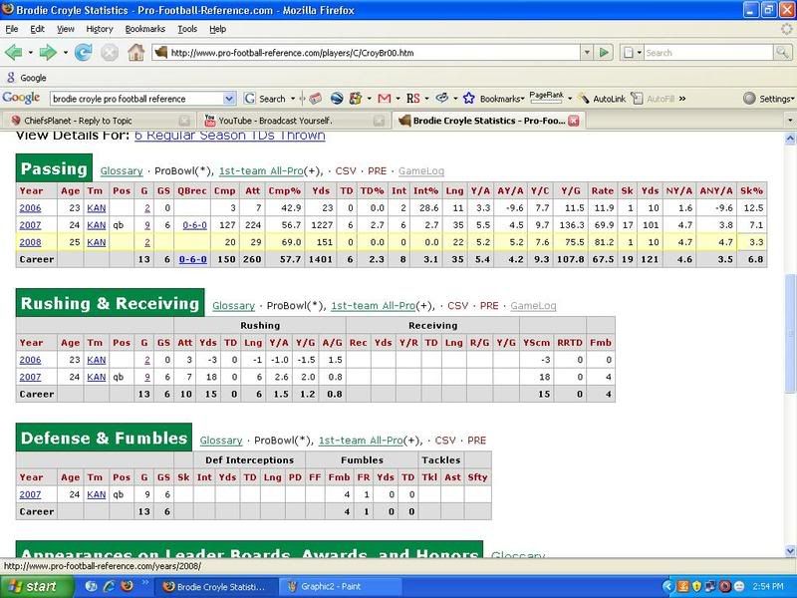Click the 6 Regular Season TDs Thrown link
The image size is (797, 598).
click(230, 136)
